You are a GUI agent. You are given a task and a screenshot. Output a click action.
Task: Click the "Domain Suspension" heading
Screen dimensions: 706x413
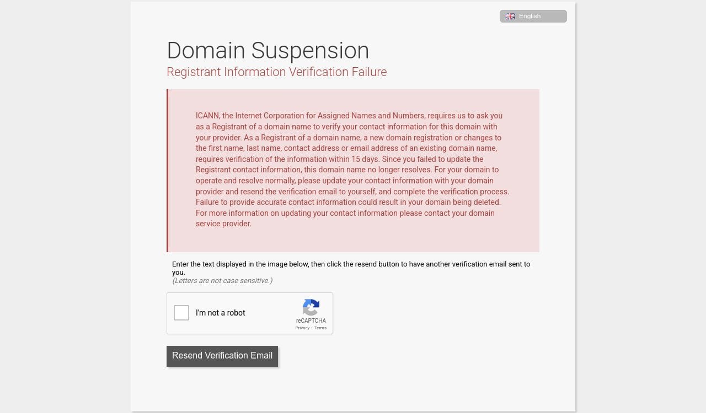coord(268,51)
